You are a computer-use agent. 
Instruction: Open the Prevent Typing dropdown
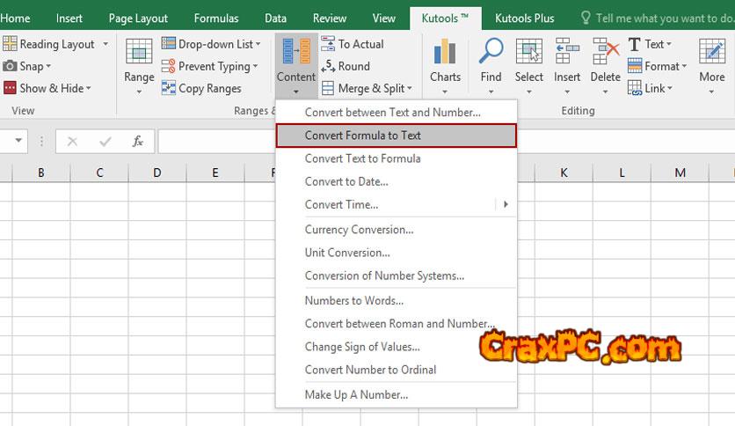pyautogui.click(x=255, y=67)
